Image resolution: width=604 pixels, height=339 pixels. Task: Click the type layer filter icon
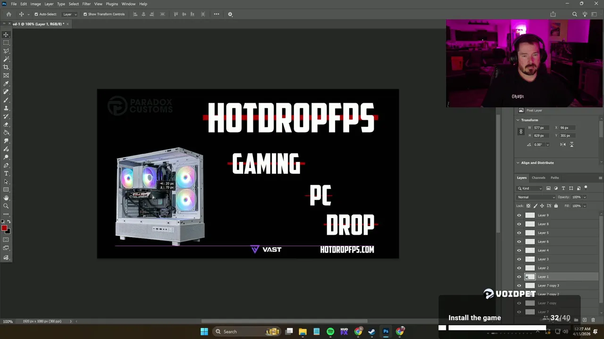[563, 188]
